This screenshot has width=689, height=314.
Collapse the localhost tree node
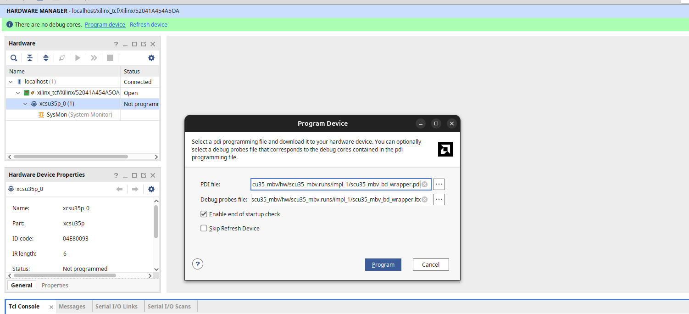point(11,82)
